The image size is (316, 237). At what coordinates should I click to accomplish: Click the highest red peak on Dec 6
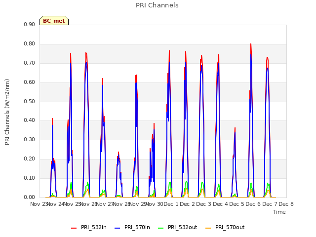[x=251, y=44]
